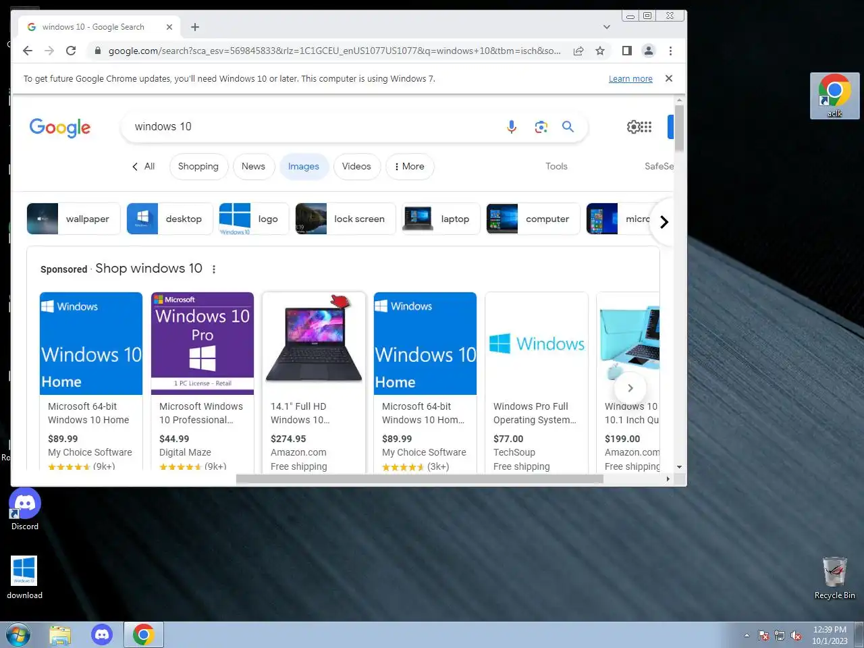Select the Discord desktop shortcut

(x=25, y=510)
